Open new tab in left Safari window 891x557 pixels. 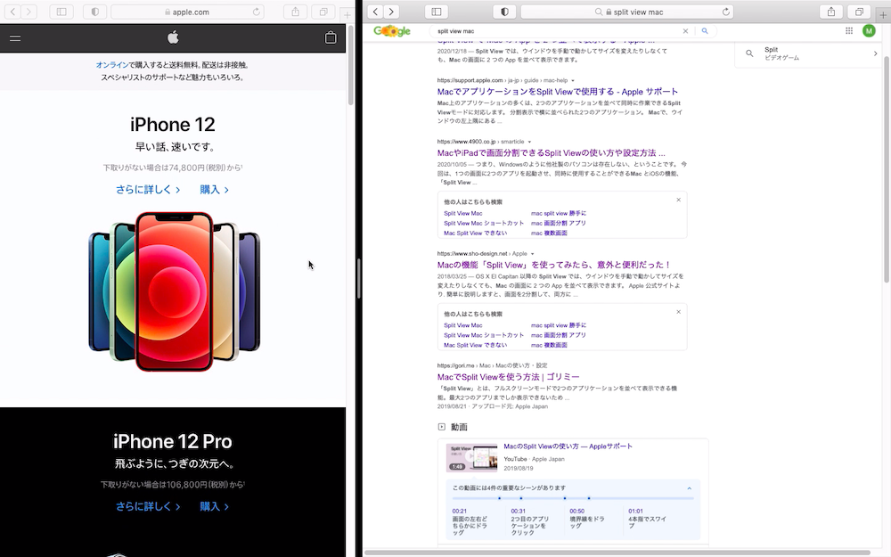(347, 15)
